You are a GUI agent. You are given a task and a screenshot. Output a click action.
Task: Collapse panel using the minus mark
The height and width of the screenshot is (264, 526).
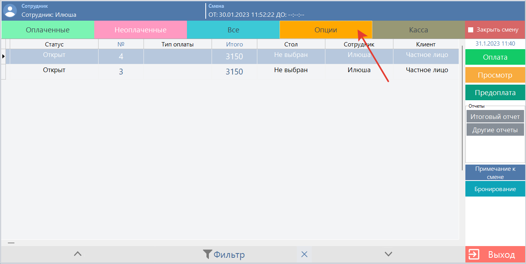[11, 243]
